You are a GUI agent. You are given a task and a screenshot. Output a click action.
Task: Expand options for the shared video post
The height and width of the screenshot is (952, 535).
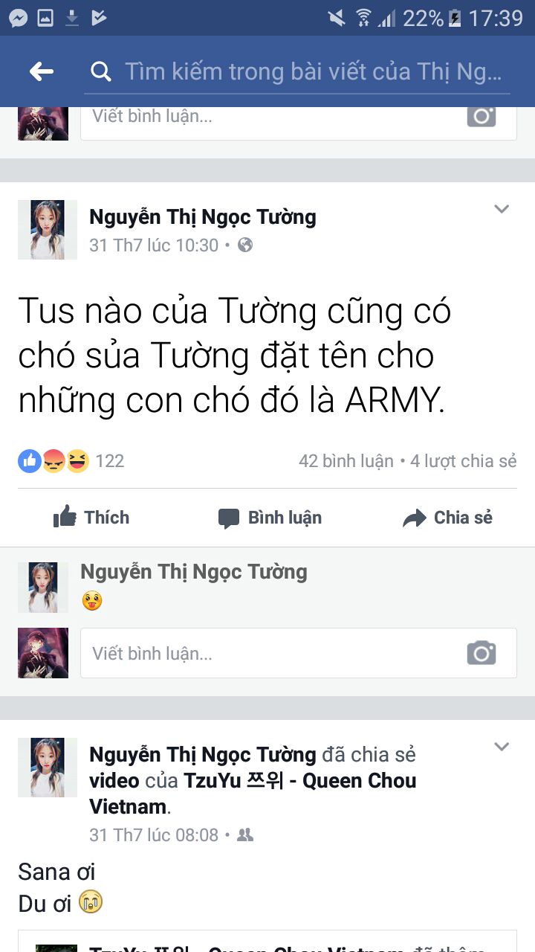[x=502, y=747]
